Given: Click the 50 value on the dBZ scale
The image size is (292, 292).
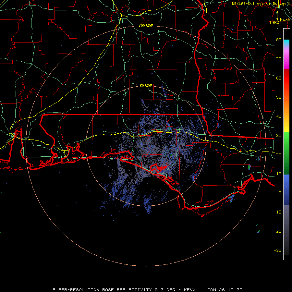Looking at the screenshot, I should tap(279, 97).
